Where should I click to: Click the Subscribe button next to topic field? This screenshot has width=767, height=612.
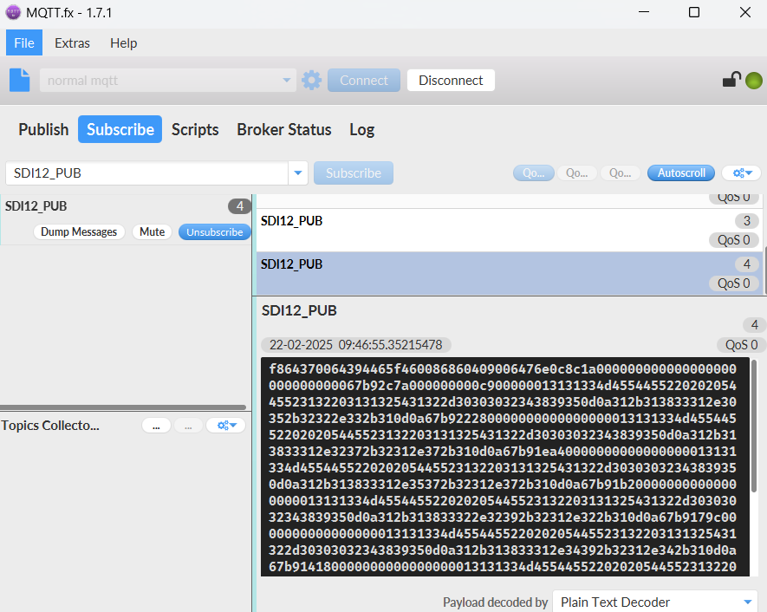(x=354, y=173)
